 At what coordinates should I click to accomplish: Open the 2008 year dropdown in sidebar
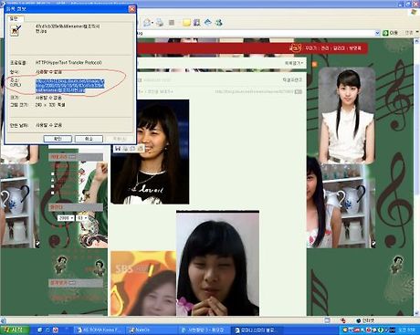(x=66, y=218)
